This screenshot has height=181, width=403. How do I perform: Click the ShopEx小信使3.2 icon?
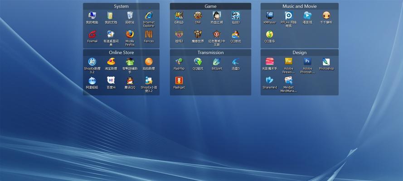pyautogui.click(x=149, y=81)
